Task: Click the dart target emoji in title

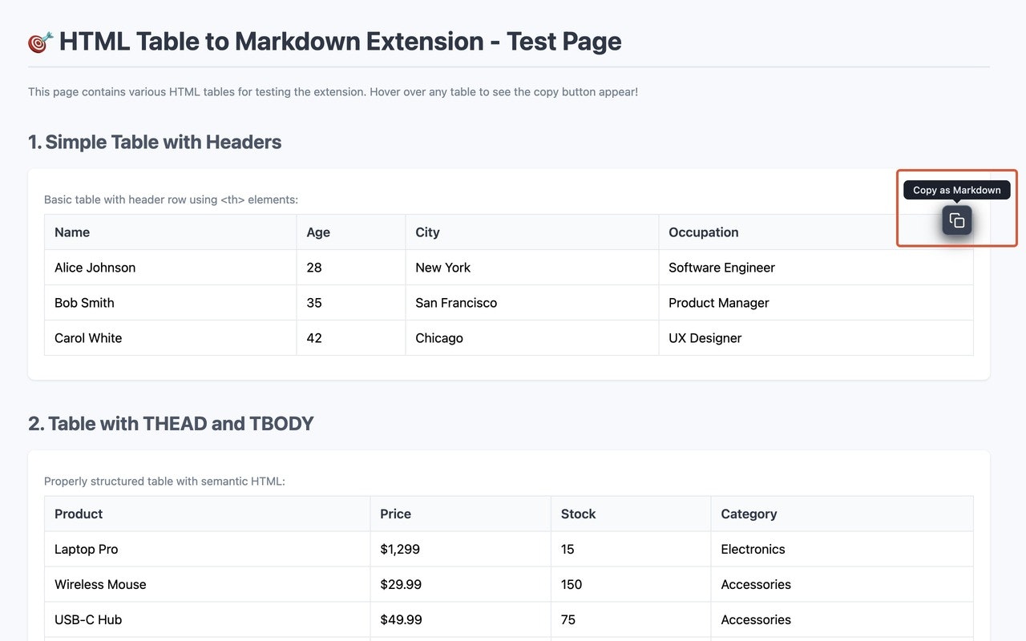Action: point(40,42)
